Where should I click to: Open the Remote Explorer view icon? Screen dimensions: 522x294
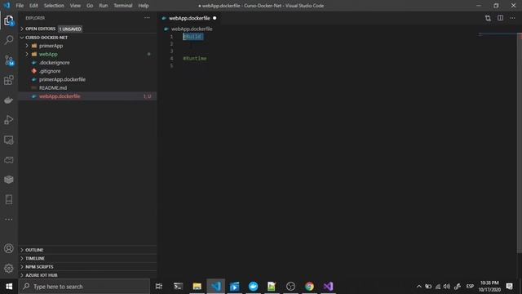click(x=9, y=140)
